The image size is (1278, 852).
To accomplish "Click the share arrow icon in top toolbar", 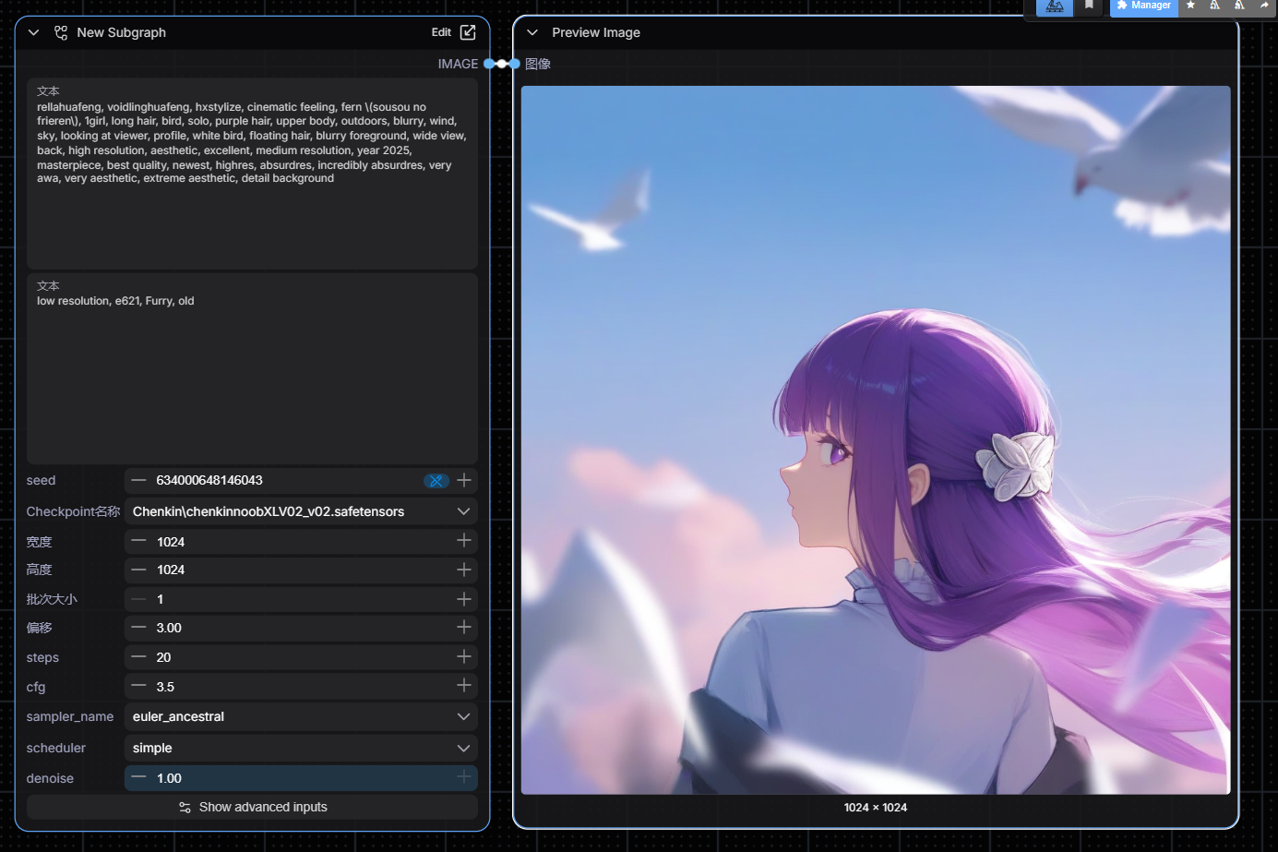I will click(x=1264, y=6).
